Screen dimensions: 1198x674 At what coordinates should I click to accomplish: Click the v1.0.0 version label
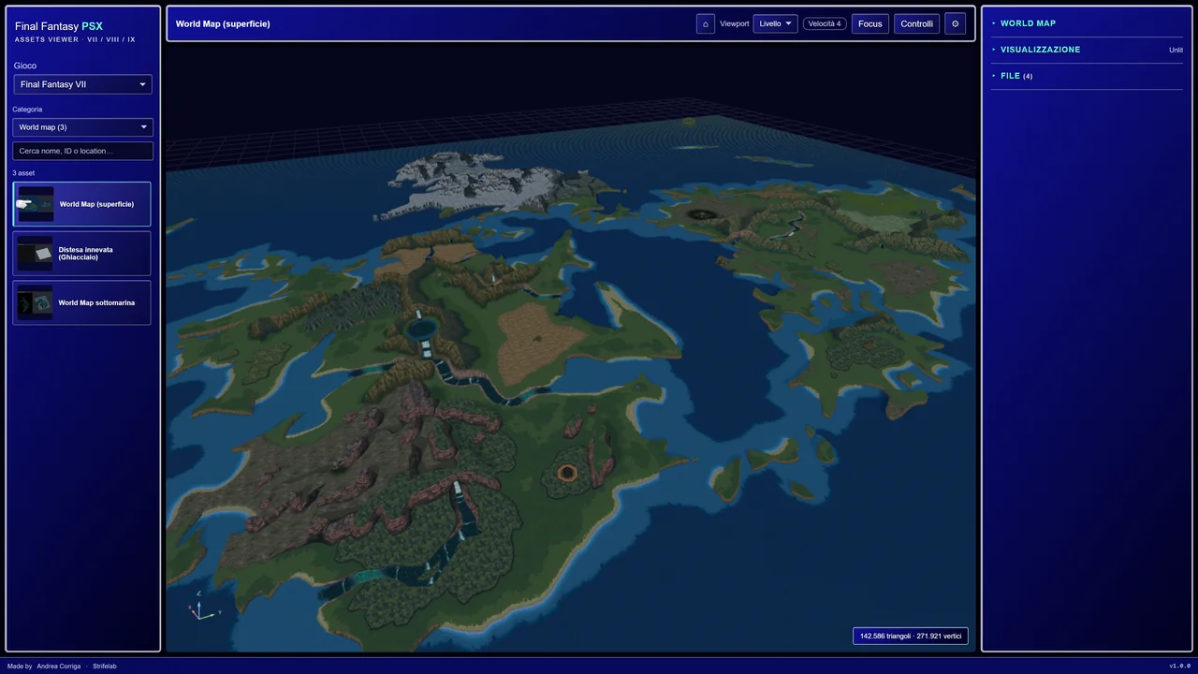(x=1179, y=666)
